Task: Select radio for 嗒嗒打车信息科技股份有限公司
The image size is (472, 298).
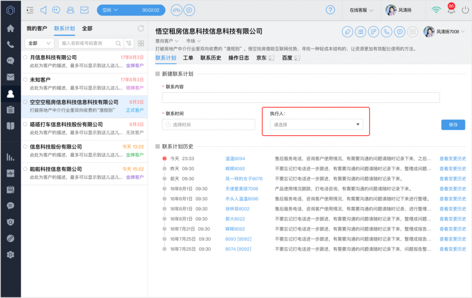Action: coord(25,124)
